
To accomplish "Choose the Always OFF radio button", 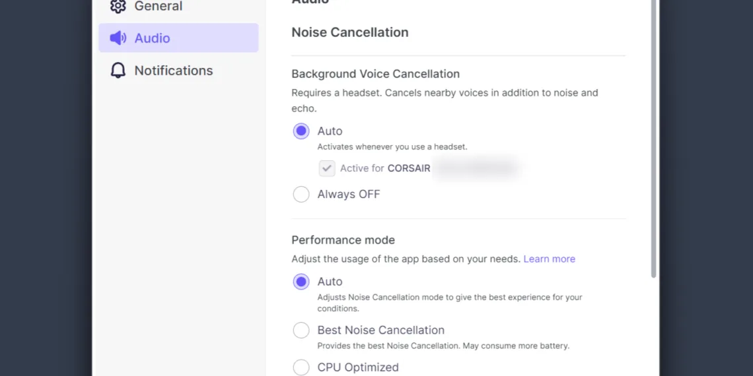I will 301,195.
